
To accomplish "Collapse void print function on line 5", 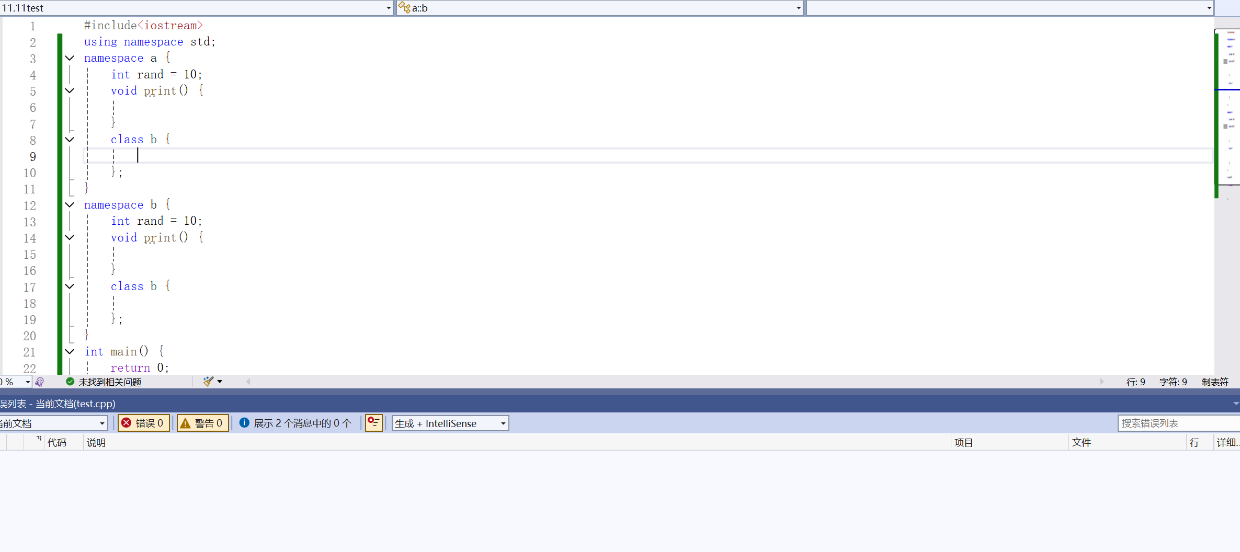I will pyautogui.click(x=70, y=90).
